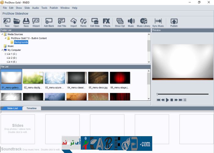Screen dimensions: 214x153
Task: Toggle fullscreen preview button
Action: point(185,100)
